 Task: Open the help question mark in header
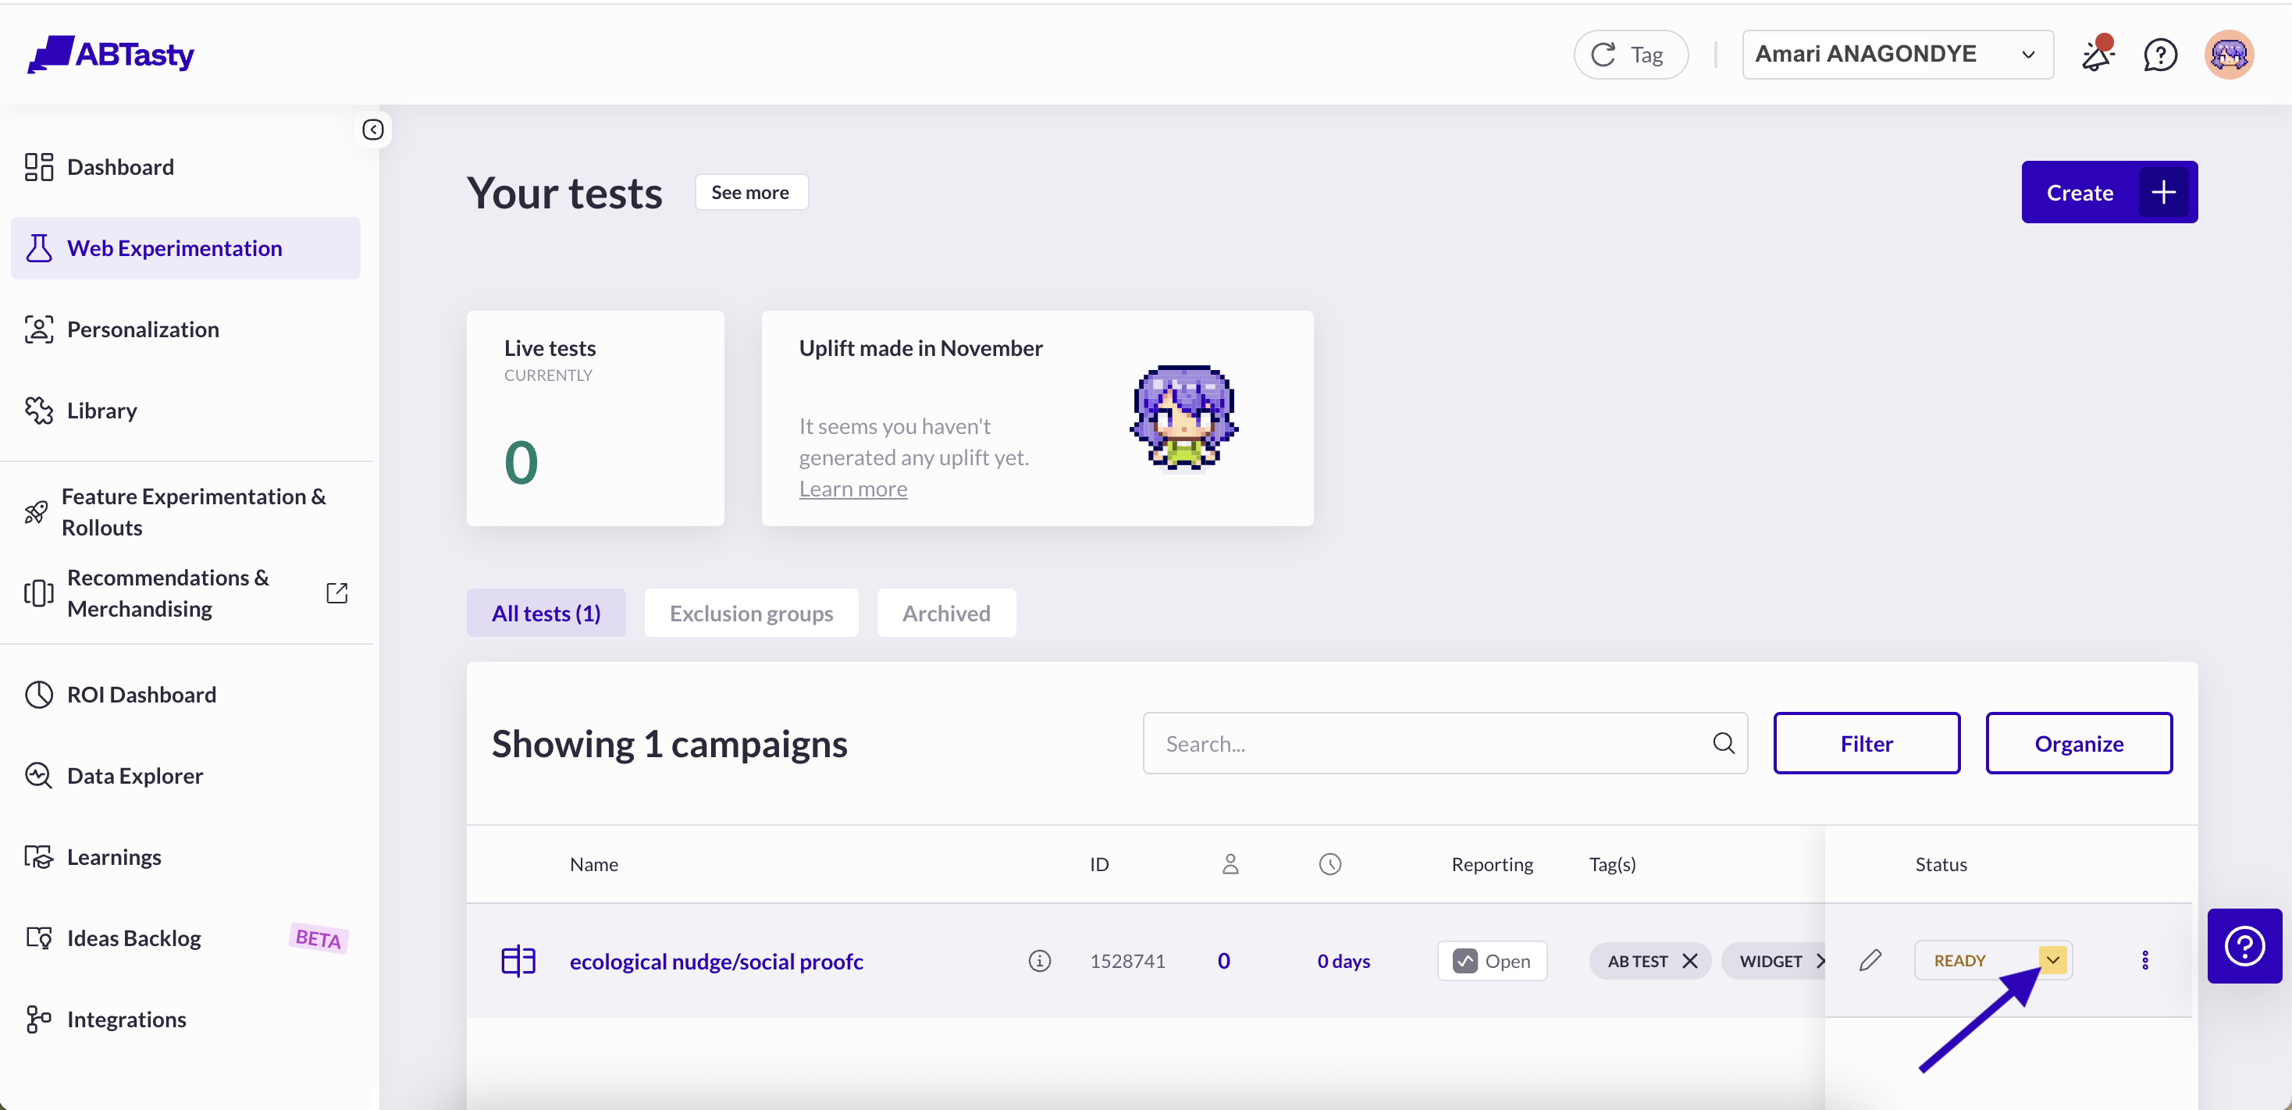pyautogui.click(x=2159, y=55)
